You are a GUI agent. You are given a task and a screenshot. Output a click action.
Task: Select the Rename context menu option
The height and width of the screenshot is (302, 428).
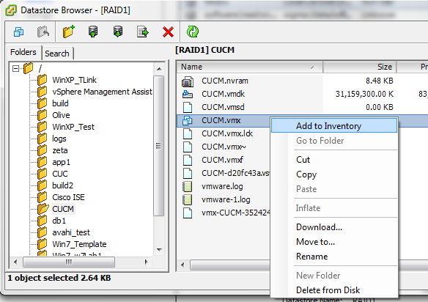312,257
